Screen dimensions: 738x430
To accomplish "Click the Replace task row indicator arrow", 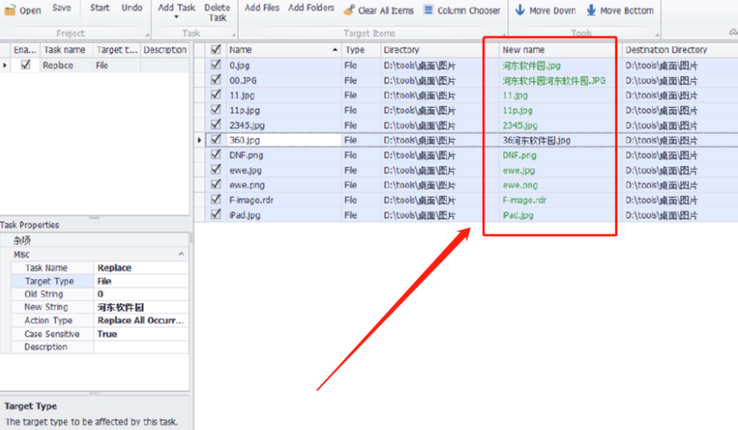I will pyautogui.click(x=5, y=65).
